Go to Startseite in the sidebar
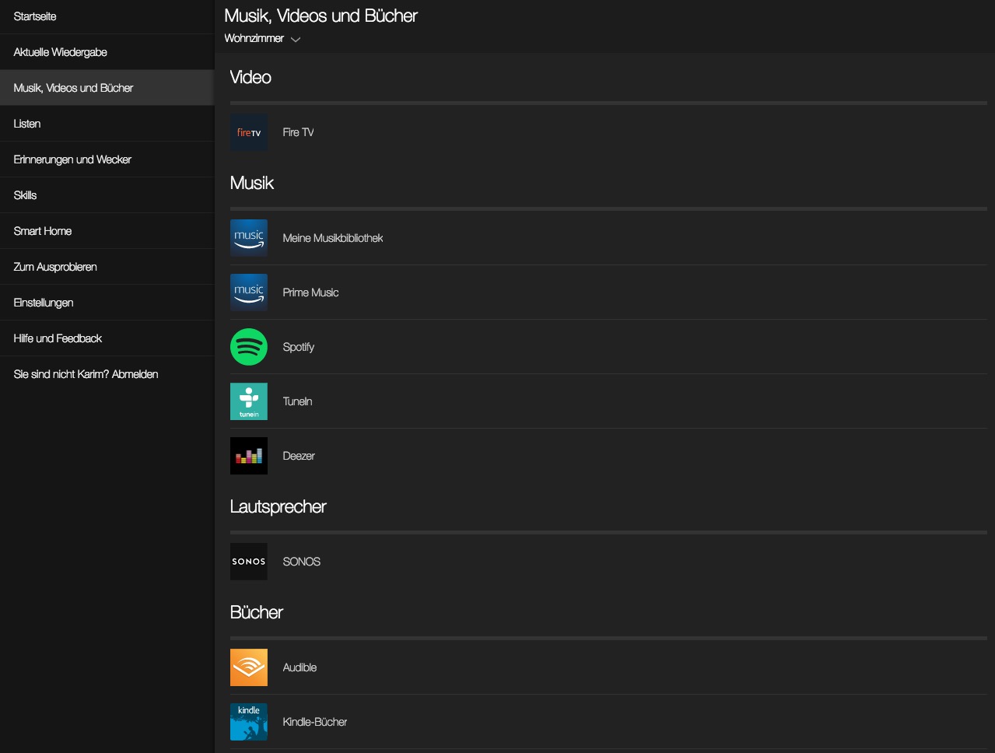 tap(35, 16)
